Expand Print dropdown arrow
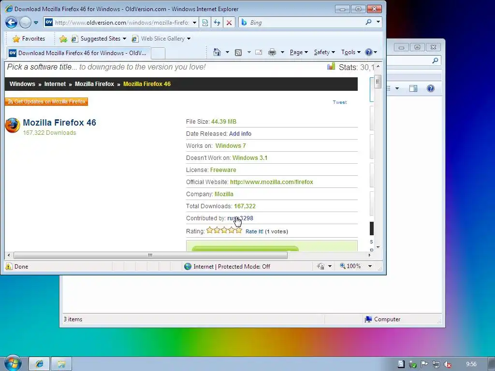 coord(282,52)
